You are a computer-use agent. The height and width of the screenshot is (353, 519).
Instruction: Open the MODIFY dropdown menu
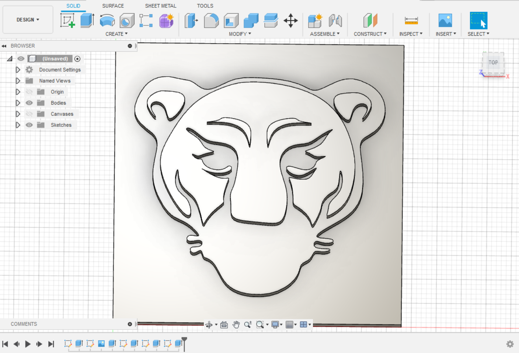point(240,34)
